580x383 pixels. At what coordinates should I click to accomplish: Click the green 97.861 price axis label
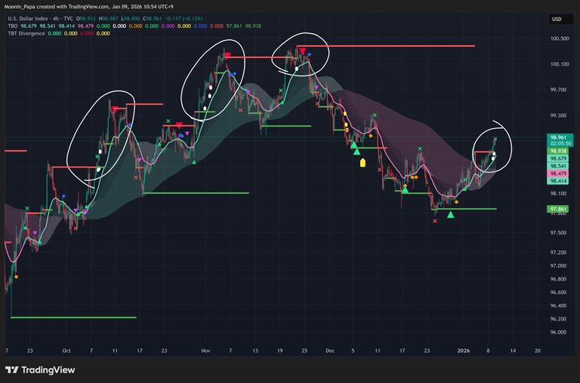point(559,209)
